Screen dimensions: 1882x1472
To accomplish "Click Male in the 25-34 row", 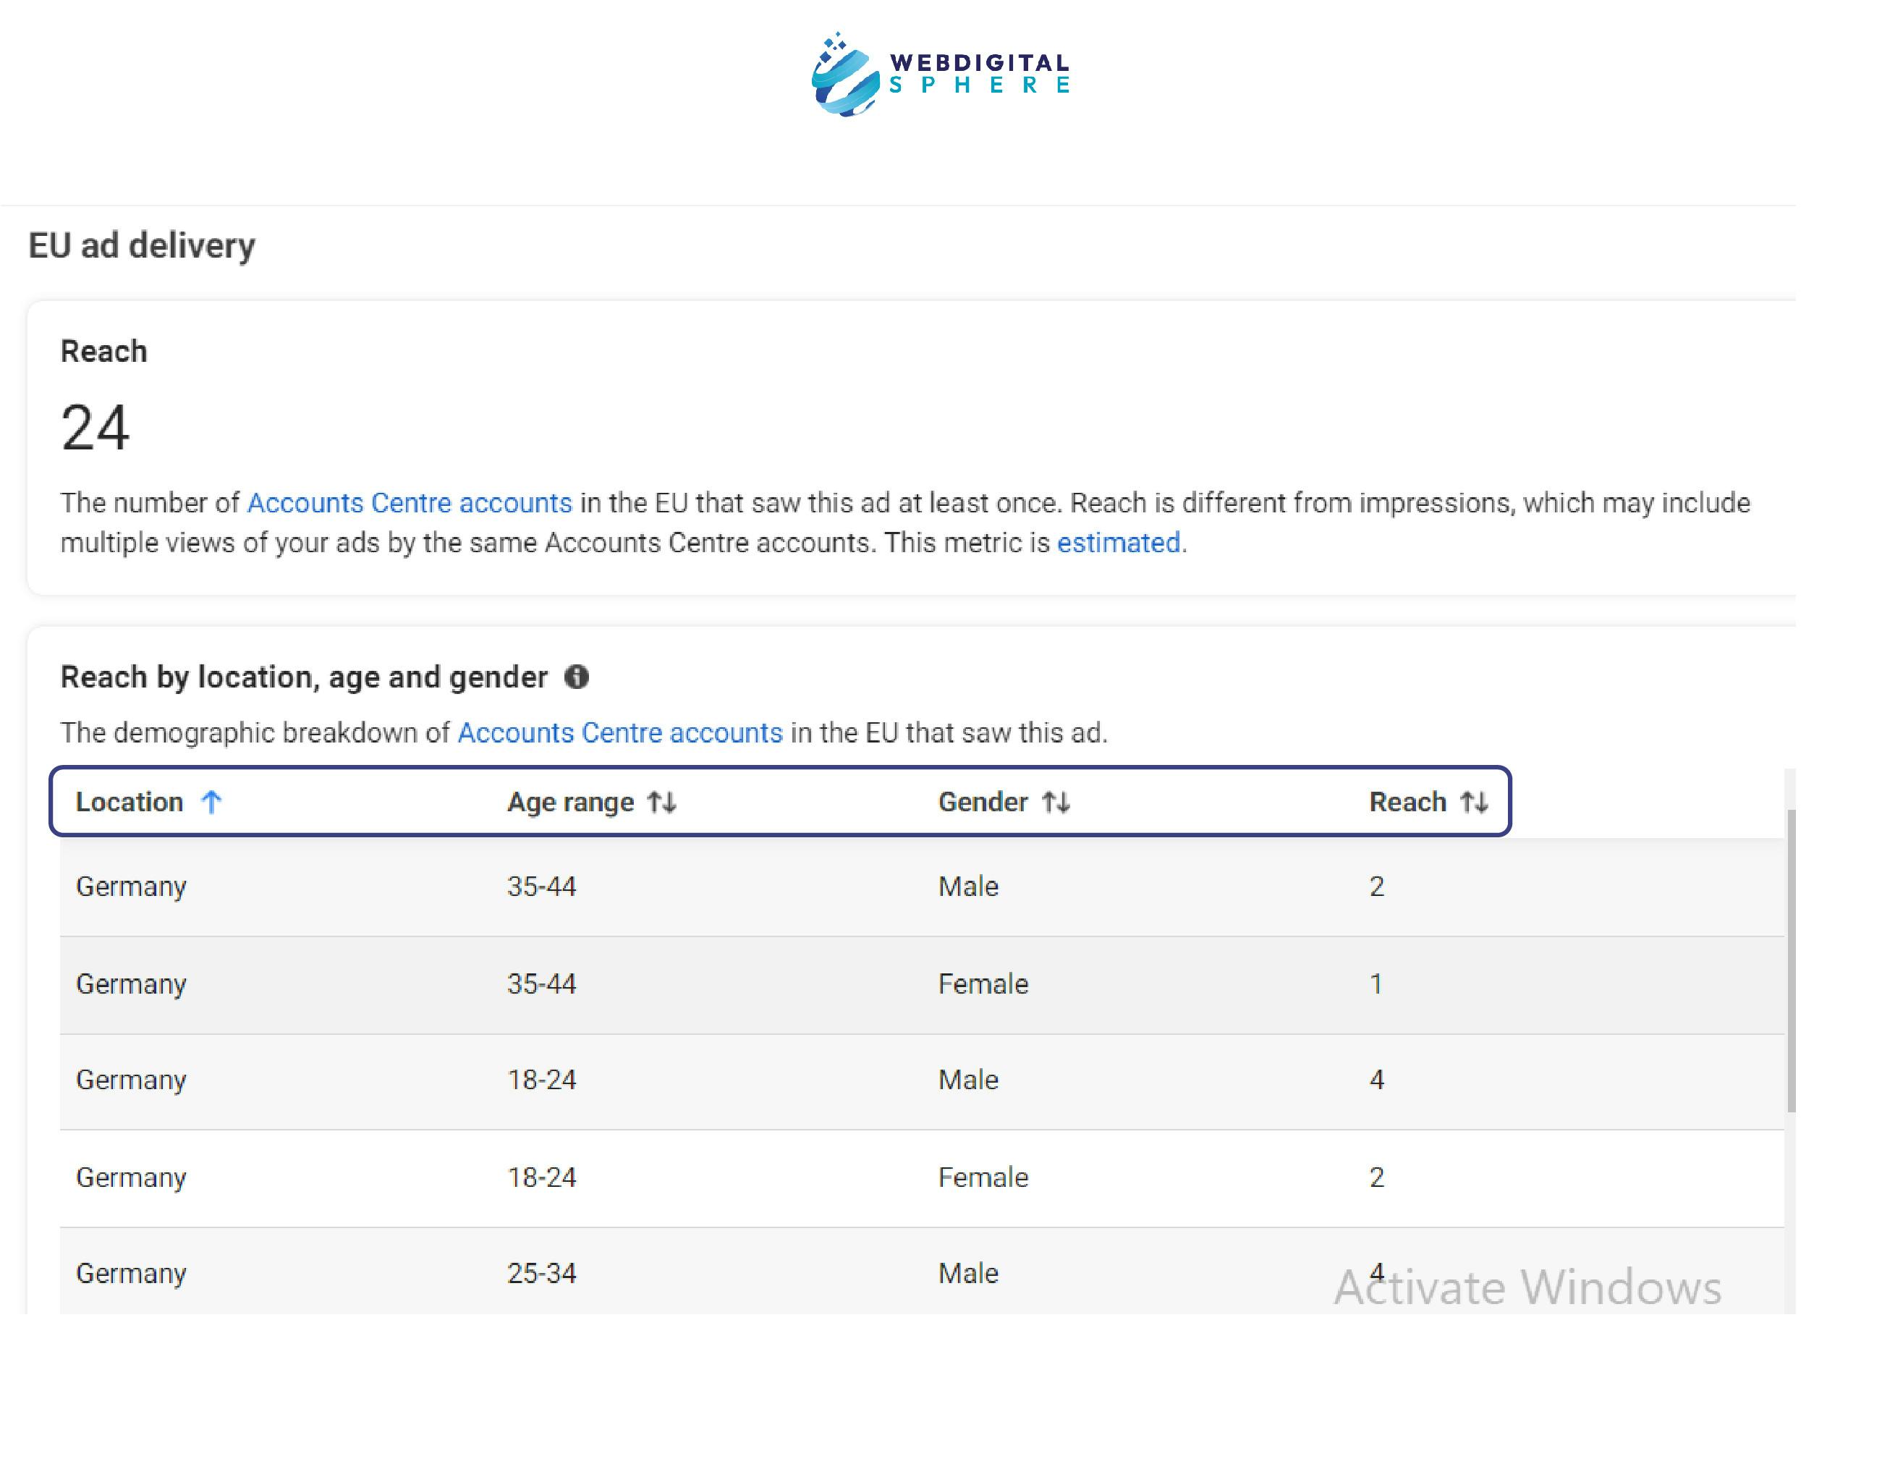I will point(969,1274).
